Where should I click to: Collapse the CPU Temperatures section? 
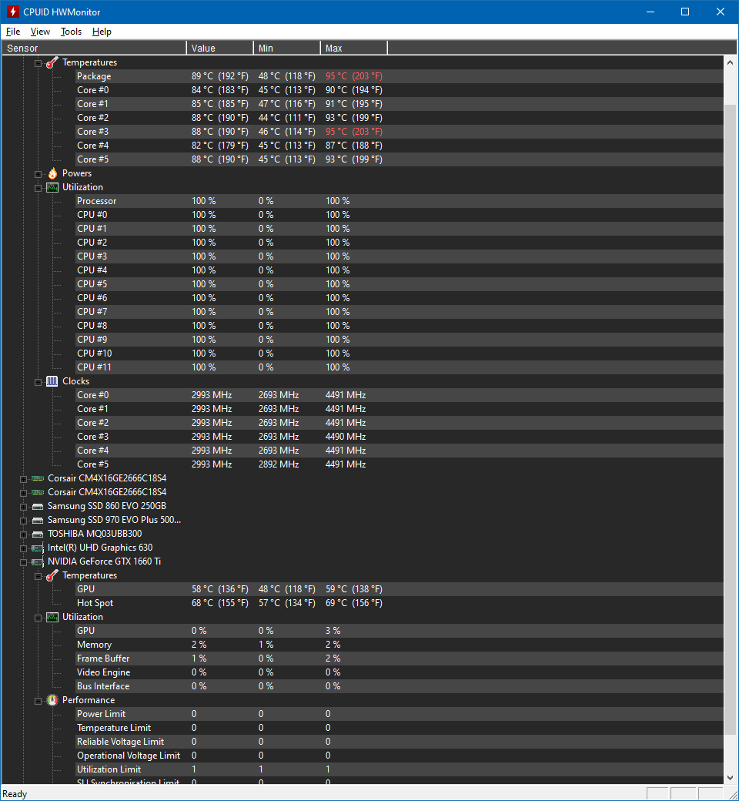pos(38,63)
